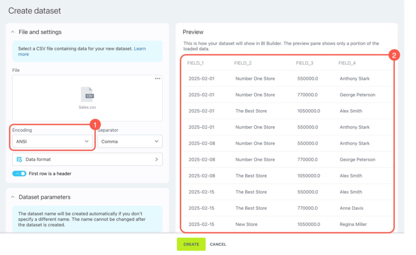The width and height of the screenshot is (416, 255).
Task: Collapse the File and settings section
Action: (13, 32)
